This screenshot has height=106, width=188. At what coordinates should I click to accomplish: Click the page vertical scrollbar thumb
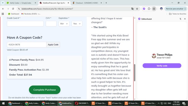point(135,73)
